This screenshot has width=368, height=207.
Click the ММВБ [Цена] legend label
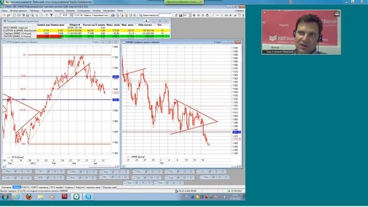click(x=138, y=157)
